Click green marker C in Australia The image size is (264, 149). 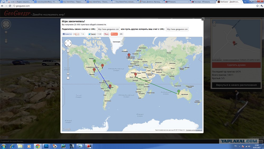pos(179,92)
